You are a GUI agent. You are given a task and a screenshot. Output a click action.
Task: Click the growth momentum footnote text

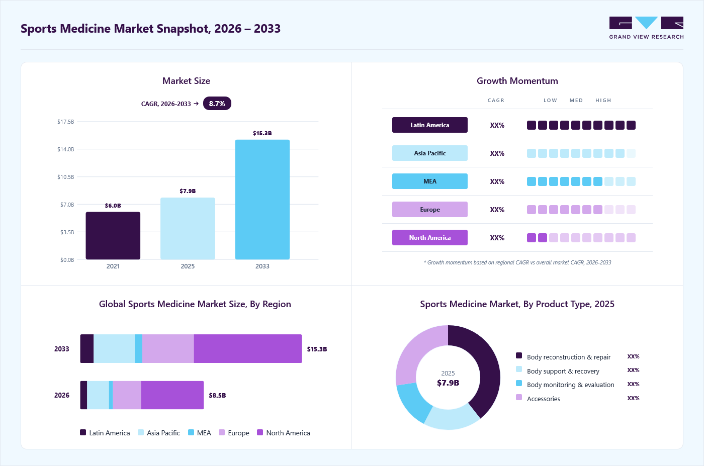[x=517, y=262]
